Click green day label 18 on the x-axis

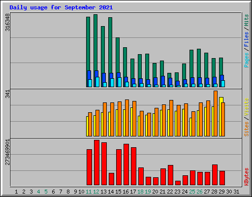[x=141, y=192]
